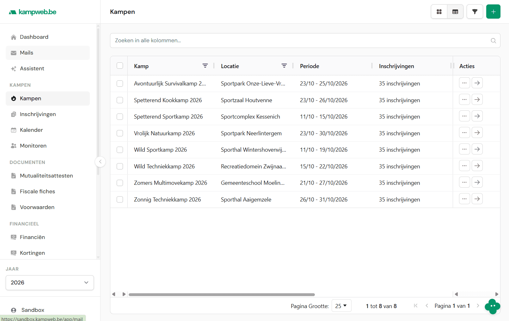Go to previous page chevron

point(427,306)
